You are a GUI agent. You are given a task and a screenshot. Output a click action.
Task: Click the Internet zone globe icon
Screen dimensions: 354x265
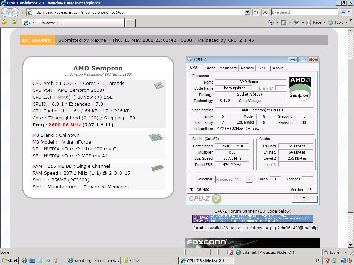click(x=238, y=252)
